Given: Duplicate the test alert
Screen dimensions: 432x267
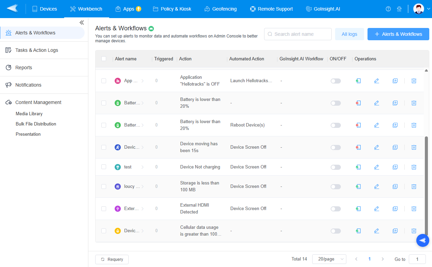Looking at the screenshot, I should point(395,167).
